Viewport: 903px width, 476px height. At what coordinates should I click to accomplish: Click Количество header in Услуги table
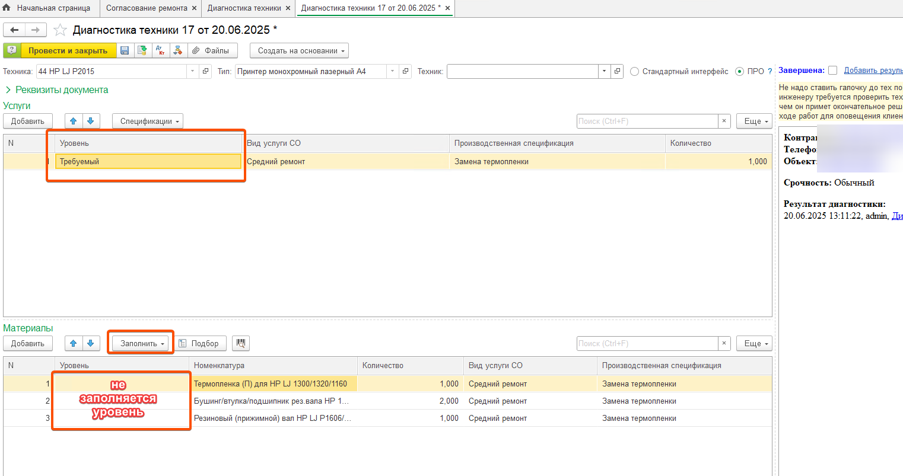coord(718,143)
